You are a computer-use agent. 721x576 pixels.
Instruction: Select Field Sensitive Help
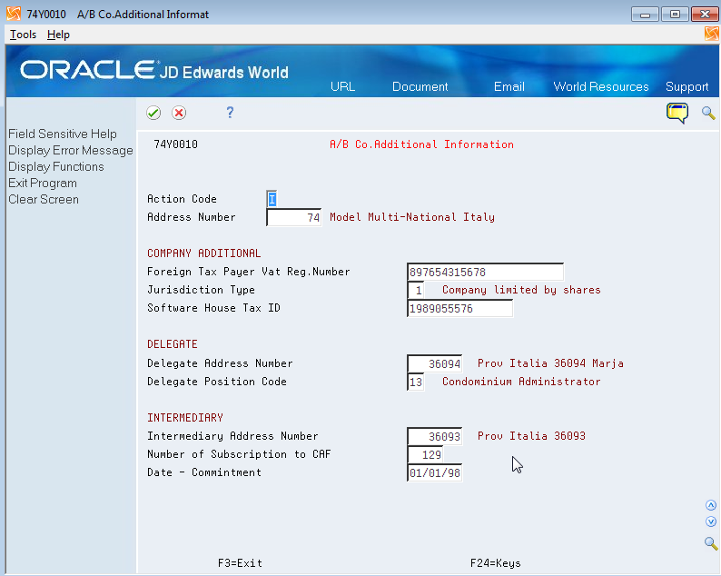63,134
